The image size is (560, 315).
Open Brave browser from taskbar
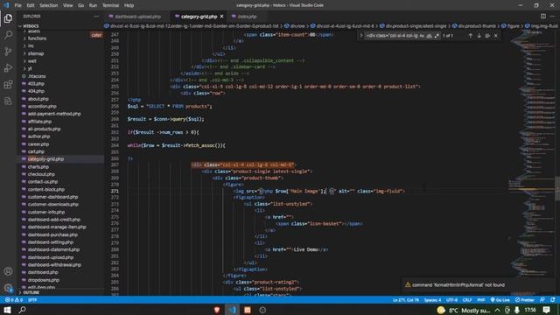tap(217, 310)
